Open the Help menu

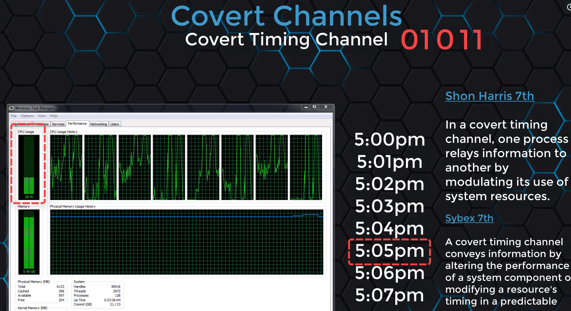coord(54,116)
